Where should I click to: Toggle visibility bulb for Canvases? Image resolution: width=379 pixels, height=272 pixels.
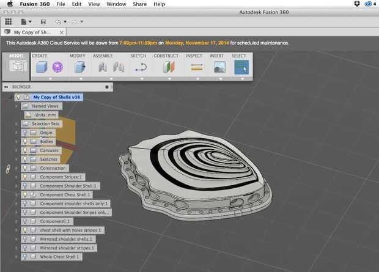[x=25, y=150]
